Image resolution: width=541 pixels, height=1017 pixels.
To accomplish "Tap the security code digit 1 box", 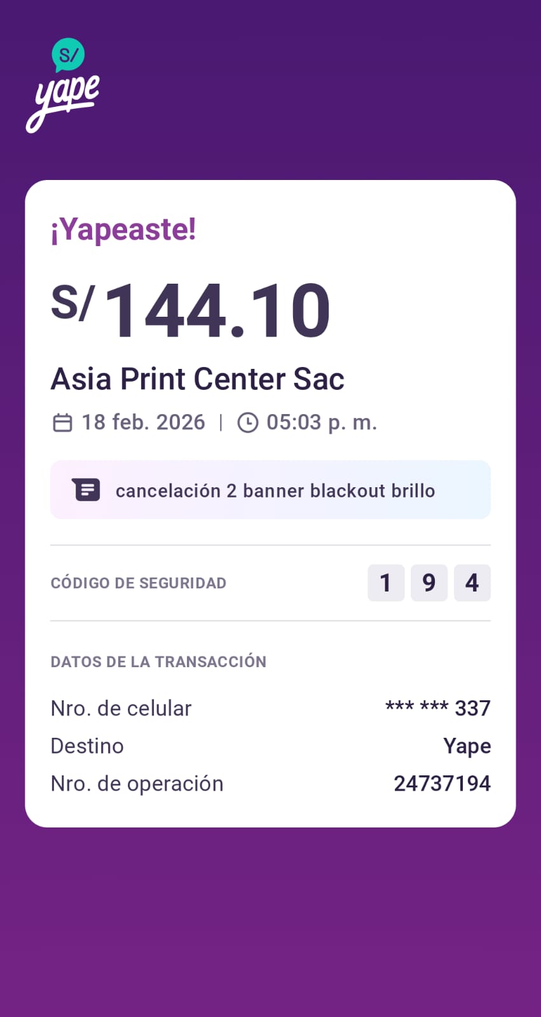I will click(386, 583).
